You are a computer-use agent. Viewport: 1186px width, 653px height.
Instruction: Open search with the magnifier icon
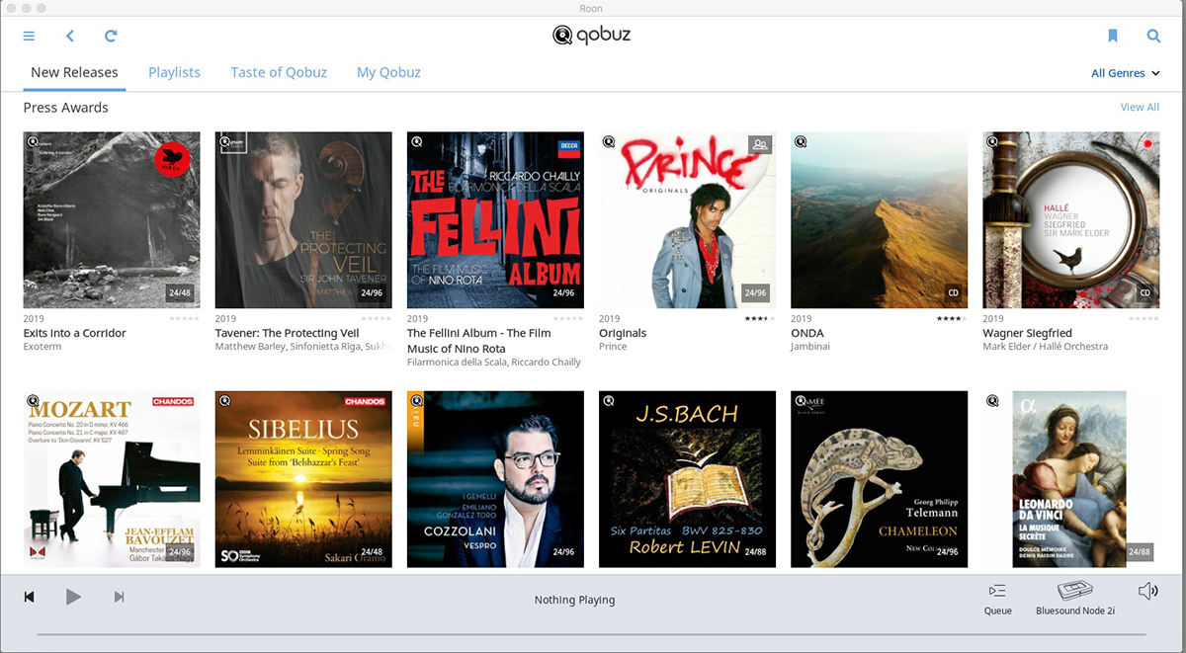pos(1153,37)
